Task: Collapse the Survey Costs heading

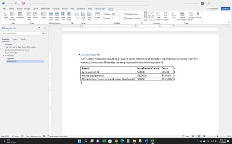Action: (x=3, y=56)
